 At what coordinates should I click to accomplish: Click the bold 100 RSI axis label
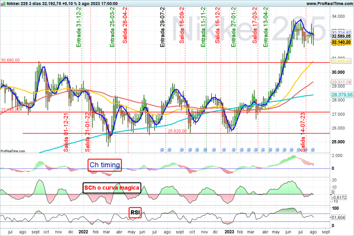335,208
